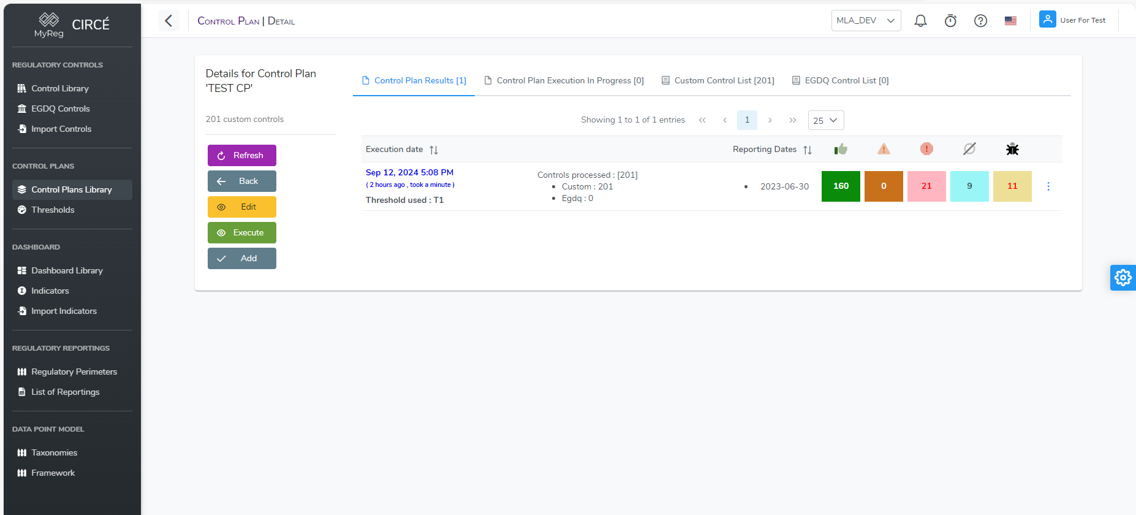Switch to Custom Control List tab

click(x=718, y=80)
